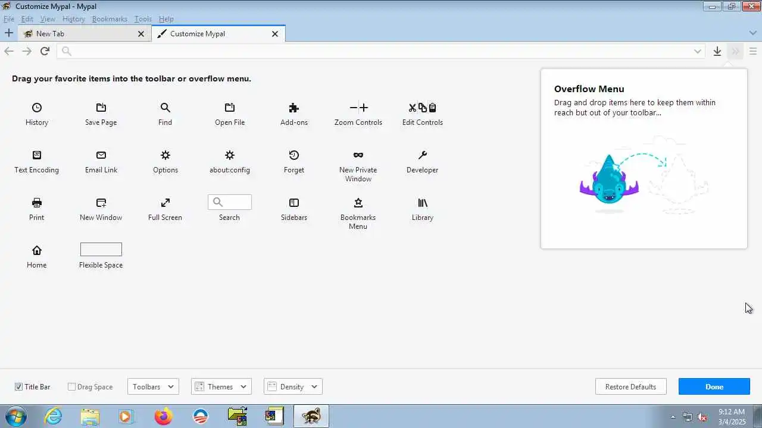Screen dimensions: 762x428
Task: Select the Bookmarks Menu star icon
Action: (358, 203)
